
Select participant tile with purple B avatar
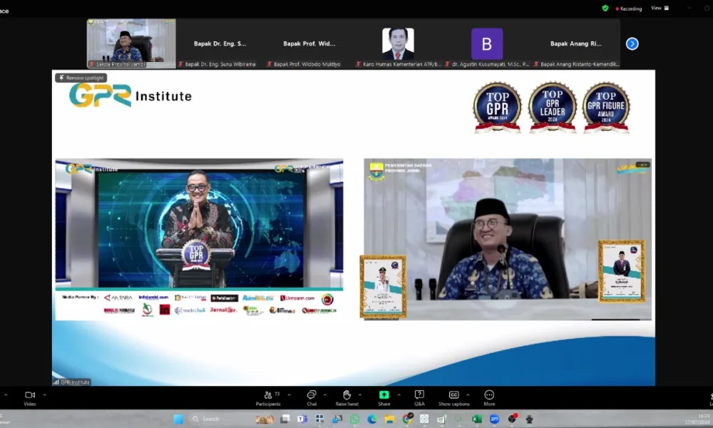coord(487,44)
